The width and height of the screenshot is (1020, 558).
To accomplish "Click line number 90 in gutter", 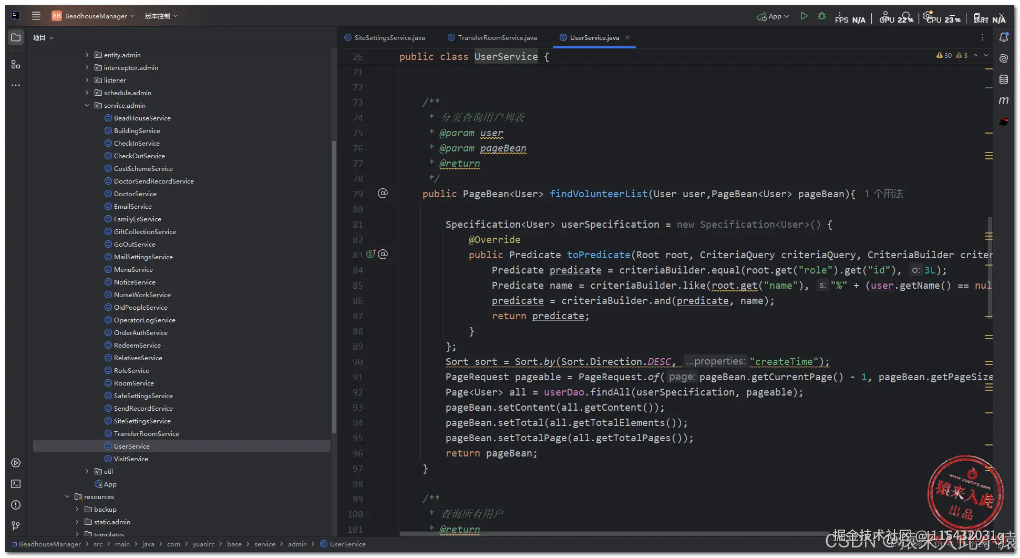I will (x=357, y=362).
